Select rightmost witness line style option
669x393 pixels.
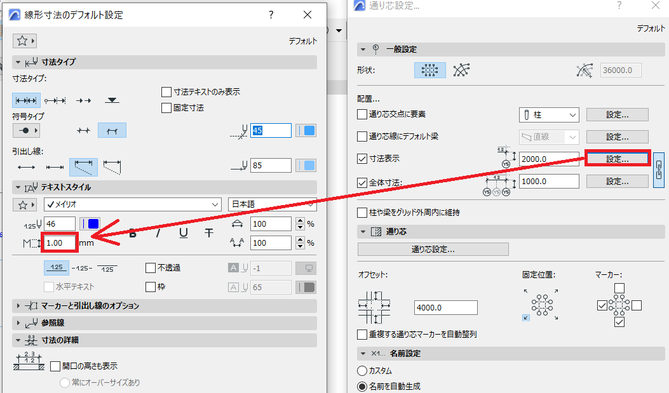112,167
